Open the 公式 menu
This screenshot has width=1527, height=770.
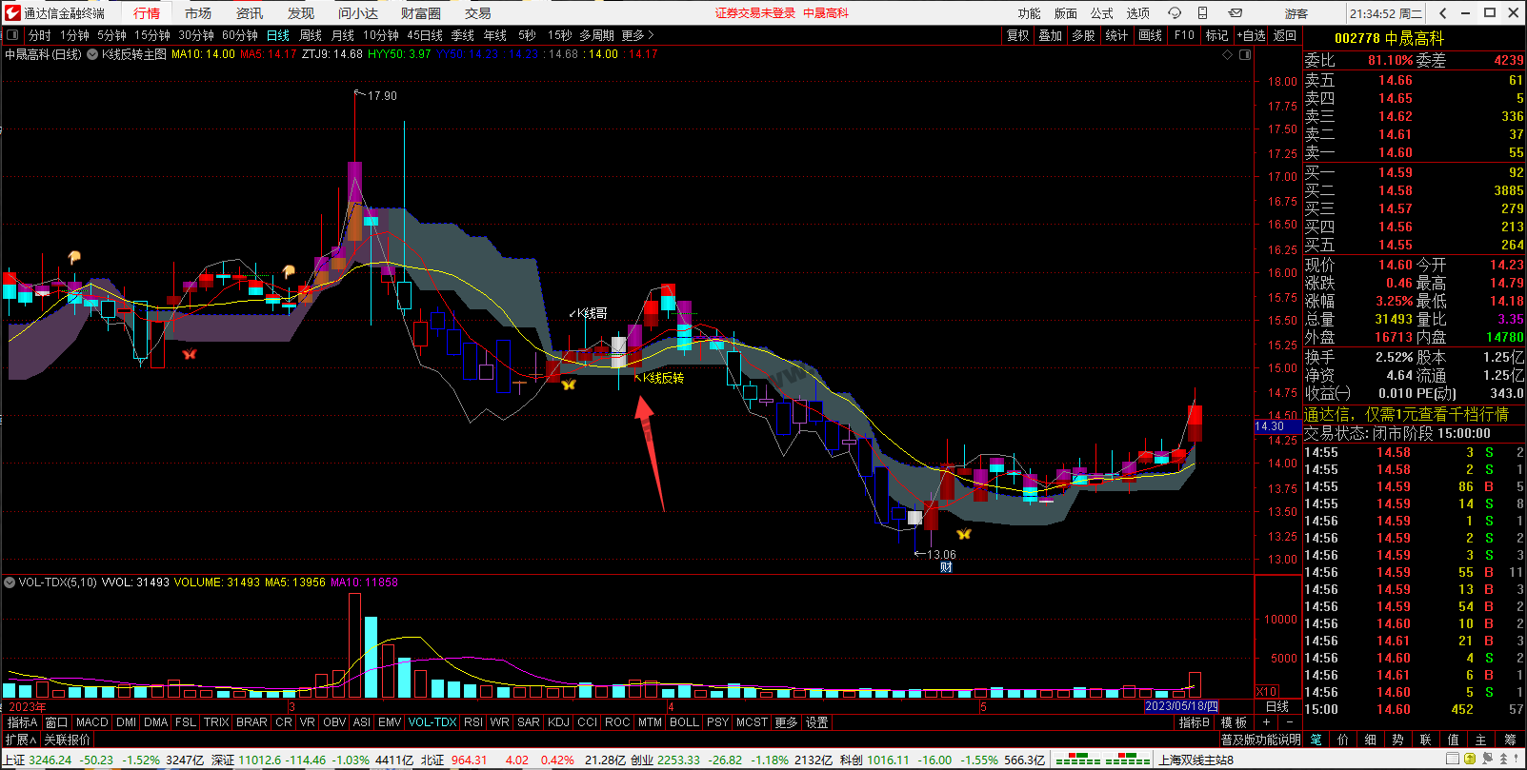pos(1101,13)
